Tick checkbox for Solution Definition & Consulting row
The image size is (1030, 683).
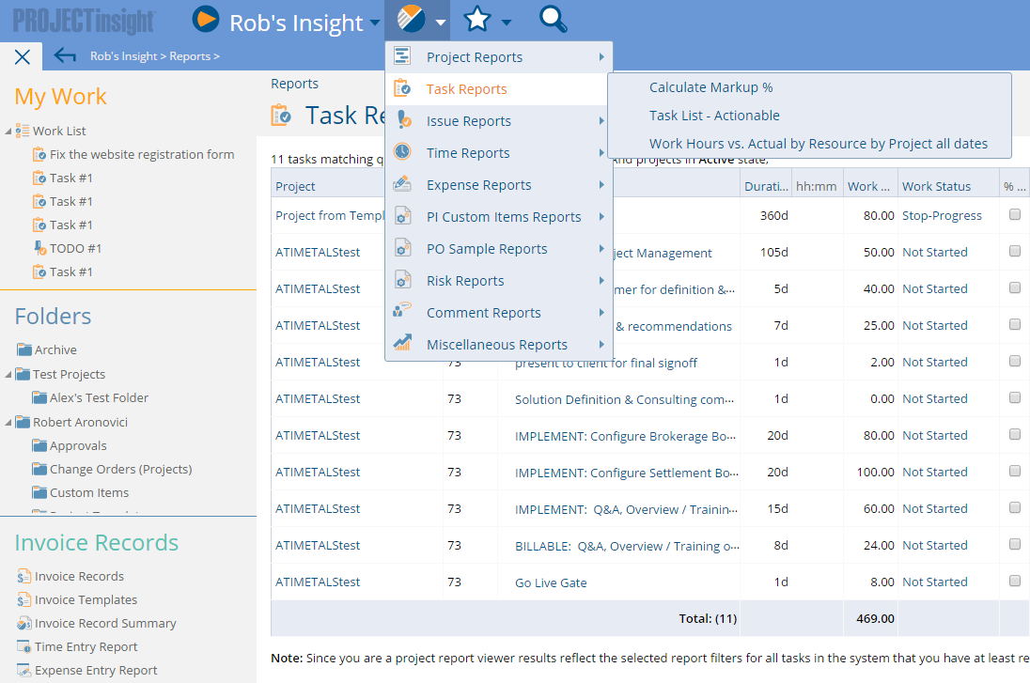tap(1015, 397)
